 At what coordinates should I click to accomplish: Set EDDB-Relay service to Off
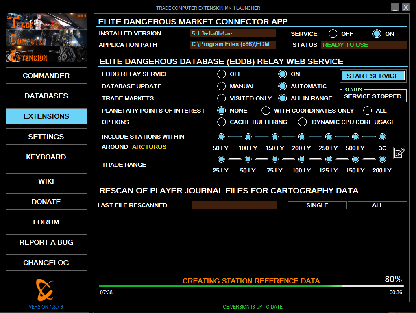pos(222,74)
